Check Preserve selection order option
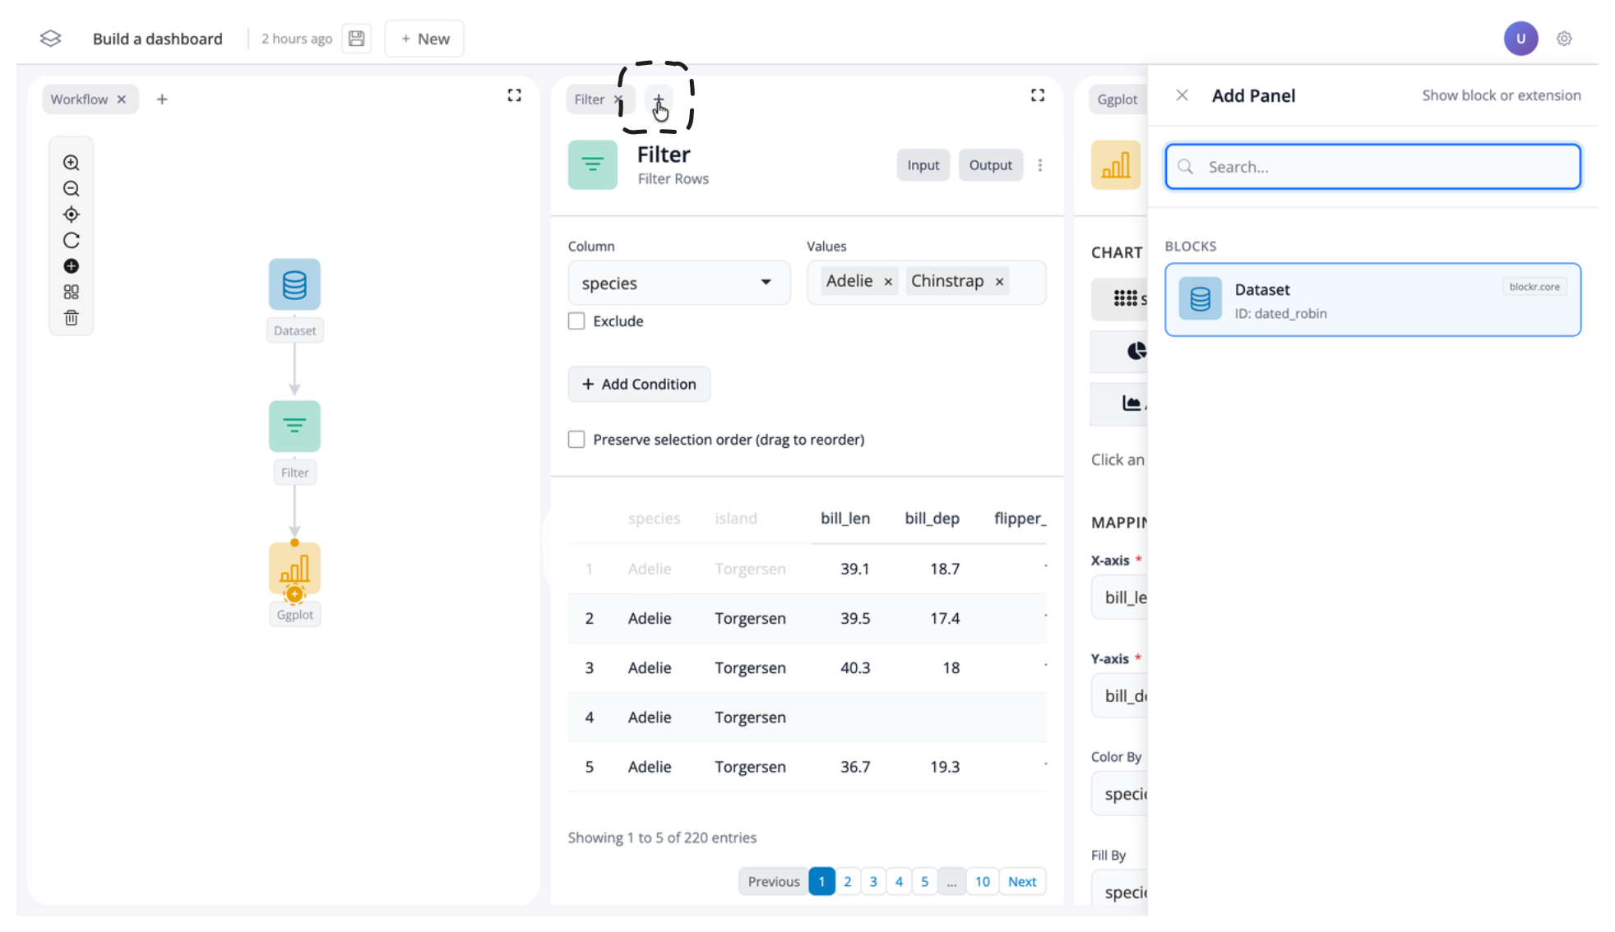Image resolution: width=1615 pixels, height=932 pixels. [x=576, y=440]
